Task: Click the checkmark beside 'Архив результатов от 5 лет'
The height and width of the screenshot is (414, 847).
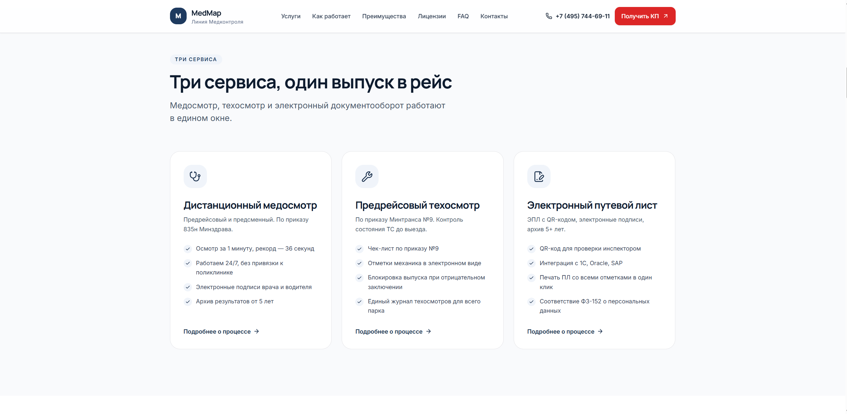Action: click(x=188, y=302)
